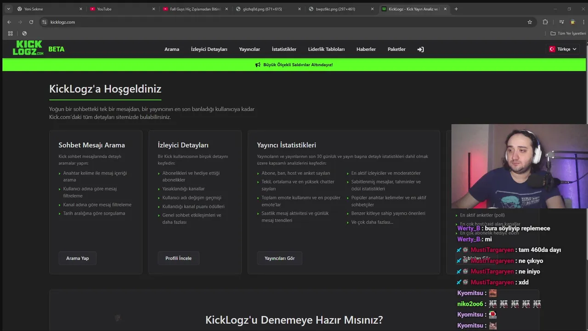
Task: Click the browser forward arrow
Action: (20, 22)
